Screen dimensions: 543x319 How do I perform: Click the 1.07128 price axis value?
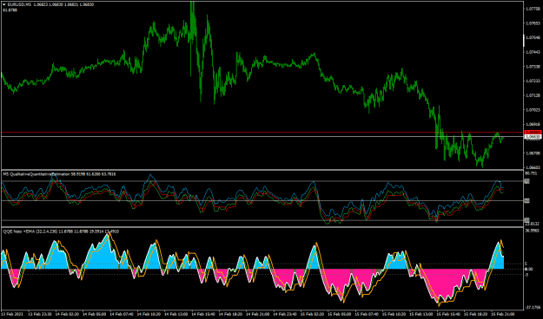(533, 95)
